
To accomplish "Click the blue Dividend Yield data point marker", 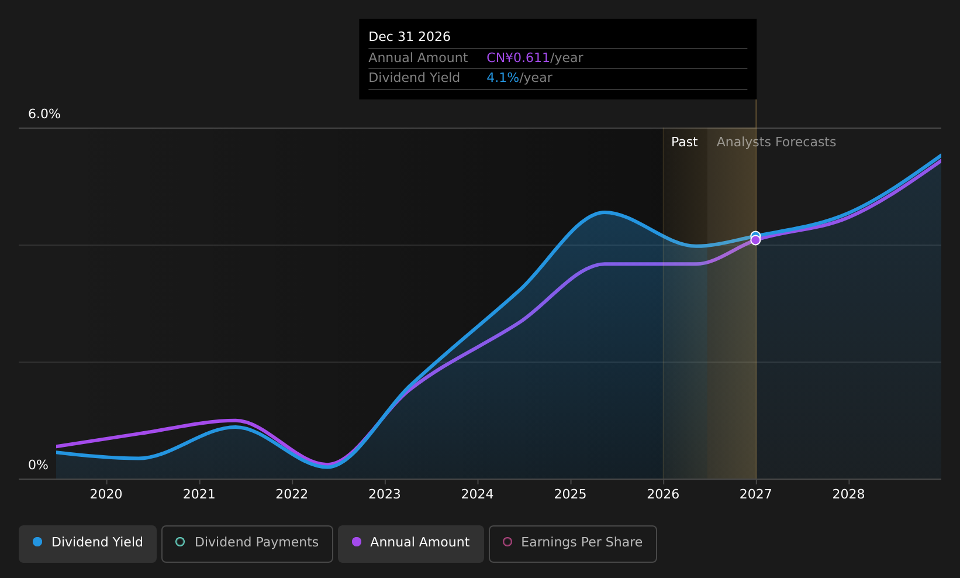I will coord(755,236).
